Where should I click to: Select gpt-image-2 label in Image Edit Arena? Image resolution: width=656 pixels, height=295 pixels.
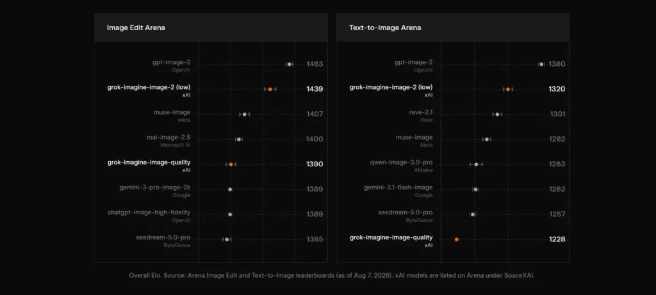[x=171, y=62]
